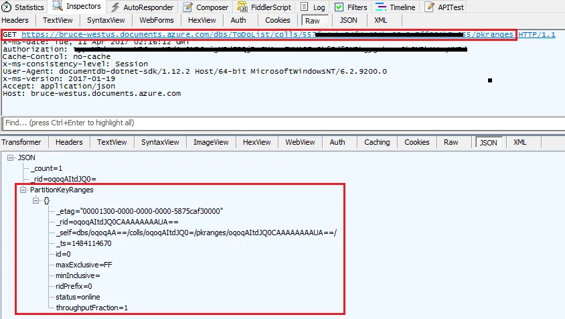This screenshot has height=319, width=565.
Task: Select the _rid=oqoqAItdJQ0= tree node
Action: pyautogui.click(x=64, y=179)
